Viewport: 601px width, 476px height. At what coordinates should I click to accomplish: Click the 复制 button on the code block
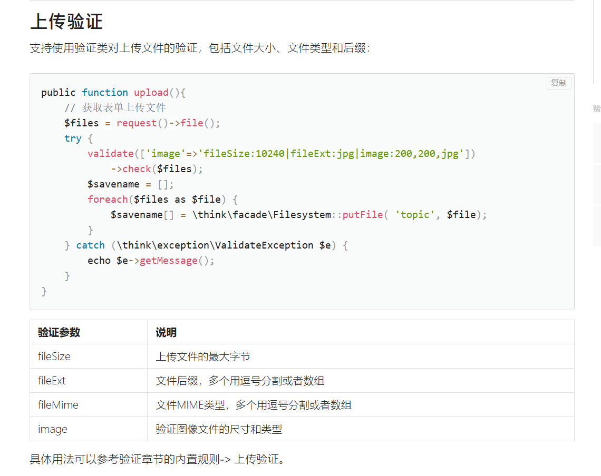pos(558,83)
